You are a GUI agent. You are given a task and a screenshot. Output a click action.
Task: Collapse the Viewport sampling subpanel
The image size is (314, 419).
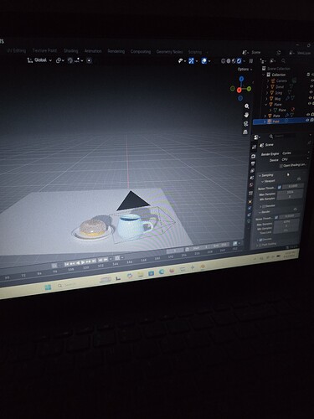(262, 181)
